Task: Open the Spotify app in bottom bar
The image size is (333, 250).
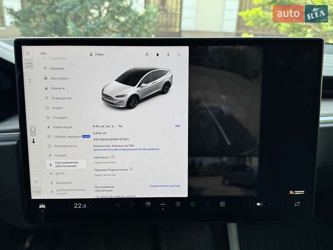Action: pos(193,204)
